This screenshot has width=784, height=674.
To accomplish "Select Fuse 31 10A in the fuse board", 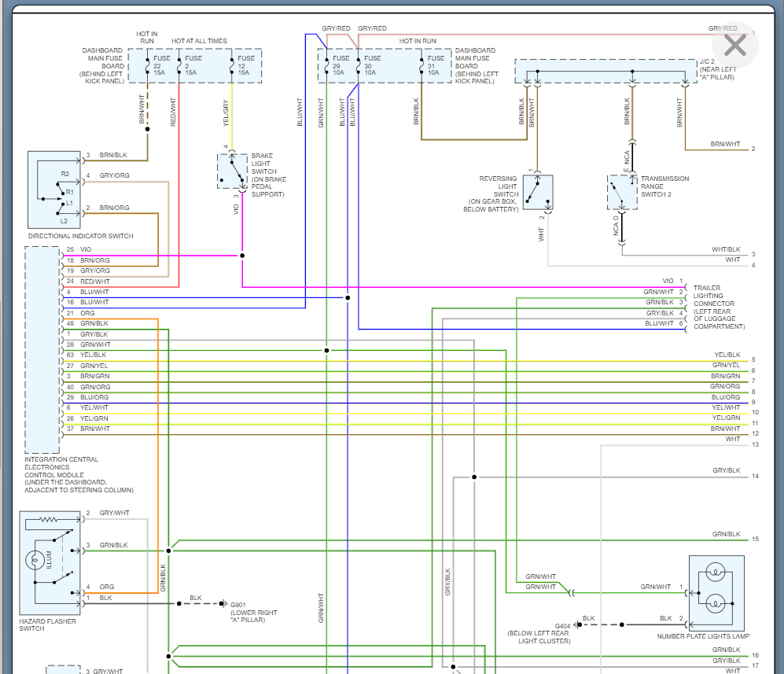I will (428, 65).
